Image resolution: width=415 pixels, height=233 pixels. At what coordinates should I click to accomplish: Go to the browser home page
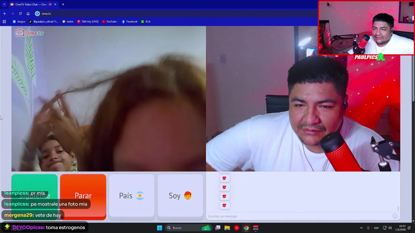point(28,14)
